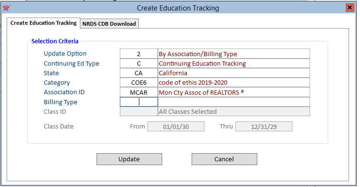
Task: Click the Class Date From field
Action: click(x=176, y=127)
